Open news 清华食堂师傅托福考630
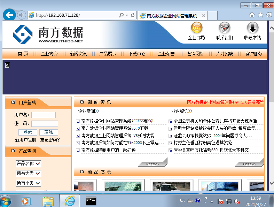Image resolution: width=274 pixels, height=207 pixels. coord(214,150)
